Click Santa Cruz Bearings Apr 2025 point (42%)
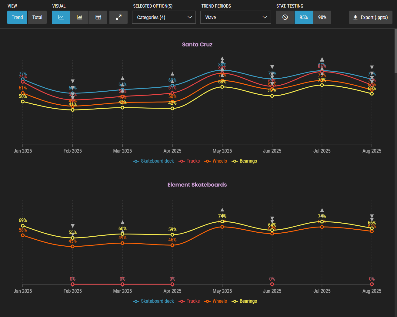Screen dimensions: 397x317 [x=172, y=108]
